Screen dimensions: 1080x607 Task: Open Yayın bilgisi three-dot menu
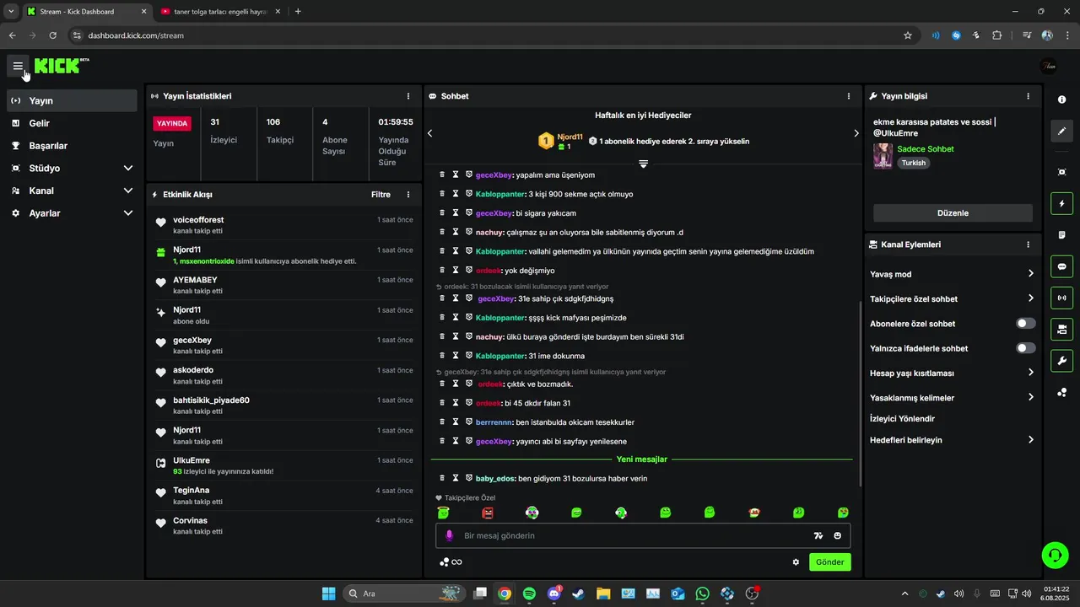[1028, 96]
